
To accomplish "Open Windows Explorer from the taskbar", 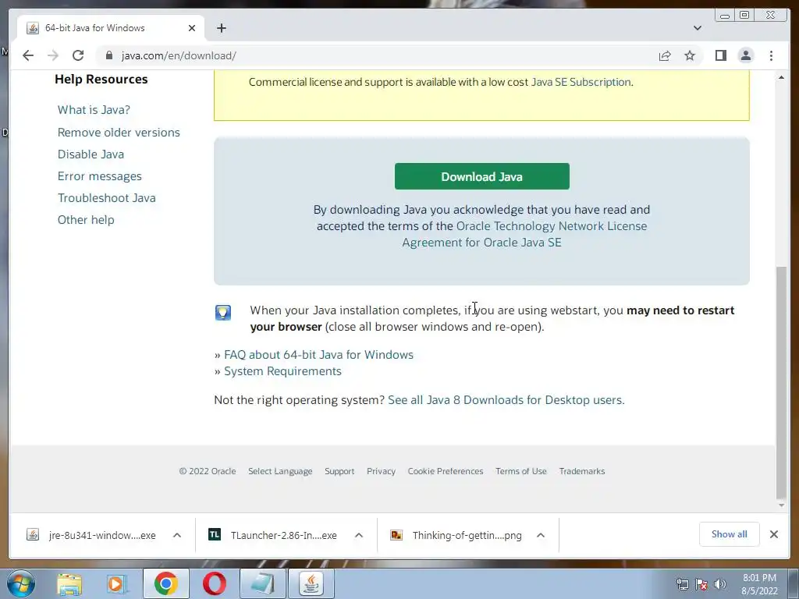I will (69, 583).
